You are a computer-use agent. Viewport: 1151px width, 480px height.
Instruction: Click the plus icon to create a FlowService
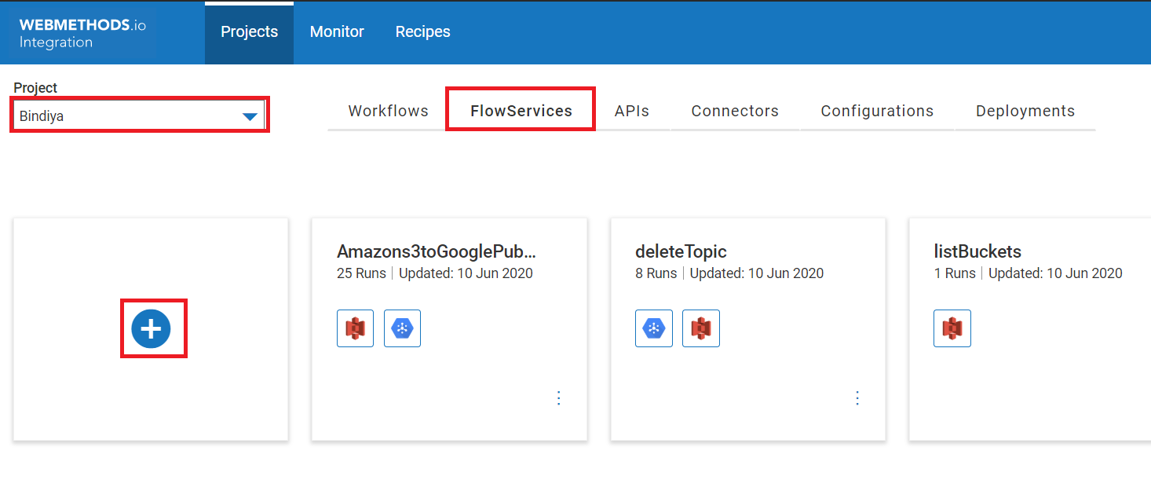click(x=152, y=328)
